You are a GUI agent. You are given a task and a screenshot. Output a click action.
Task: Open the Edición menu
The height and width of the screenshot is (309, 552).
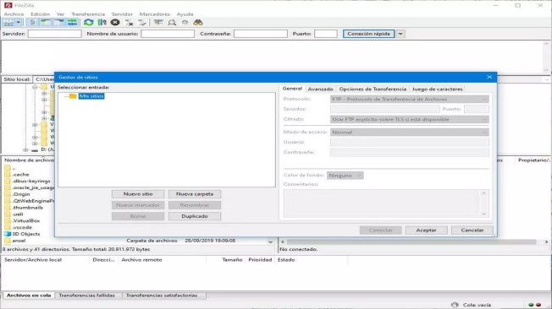(x=40, y=14)
